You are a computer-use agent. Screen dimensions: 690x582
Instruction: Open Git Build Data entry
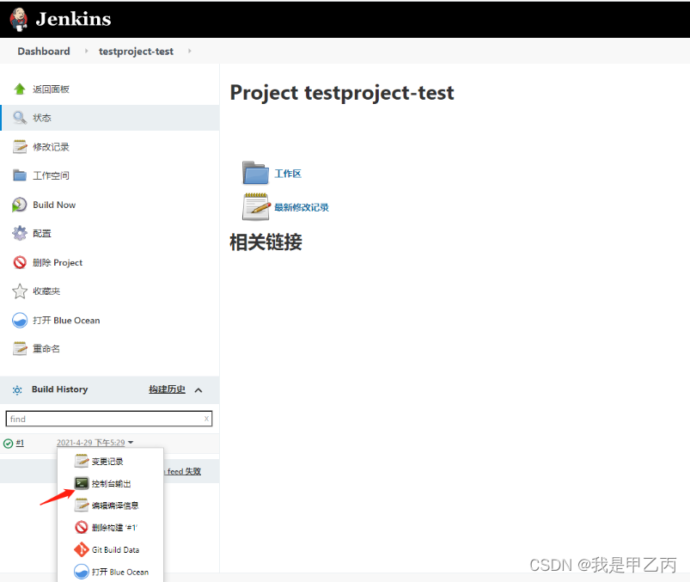[x=116, y=550]
